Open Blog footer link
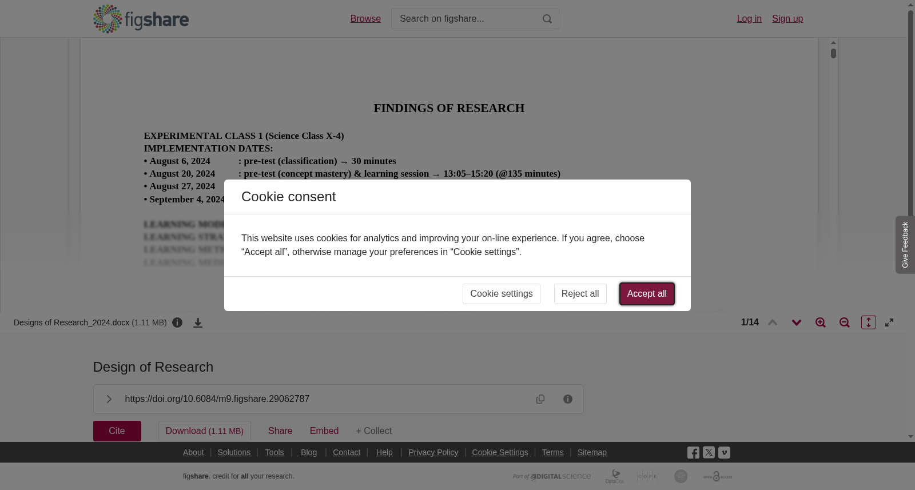The height and width of the screenshot is (490, 915). [x=309, y=452]
